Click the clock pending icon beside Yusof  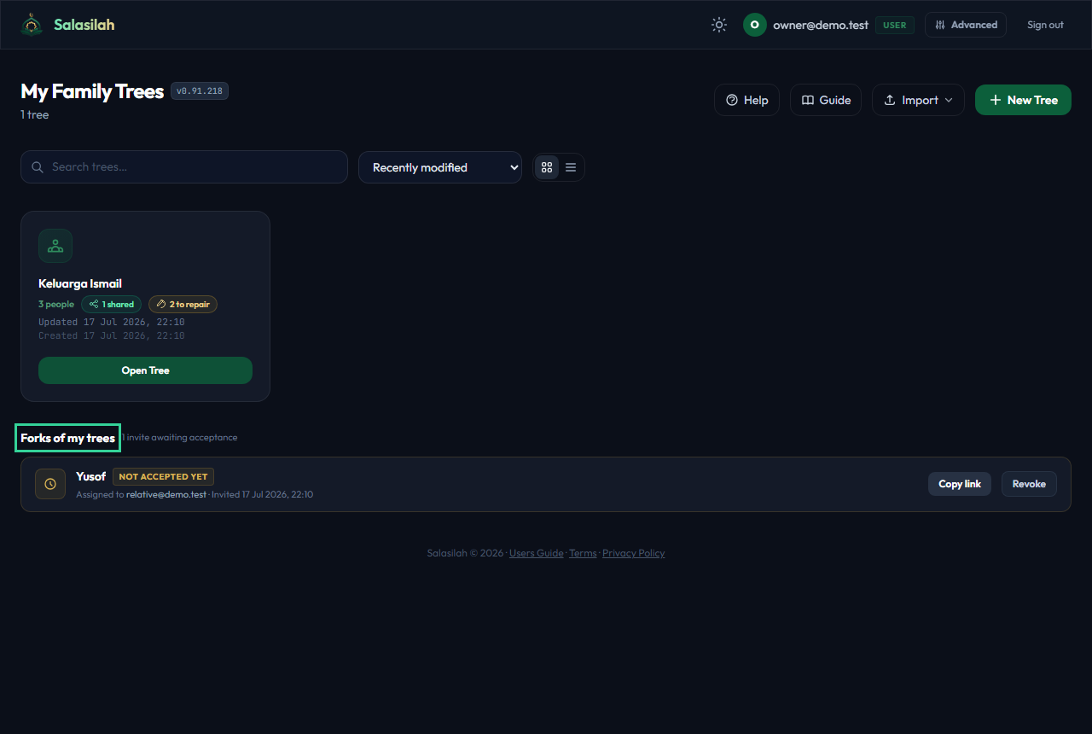50,484
